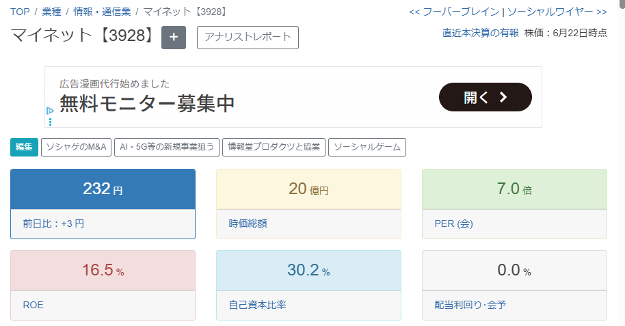Open the ad options three-dot icon
This screenshot has height=326, width=625.
[50, 122]
